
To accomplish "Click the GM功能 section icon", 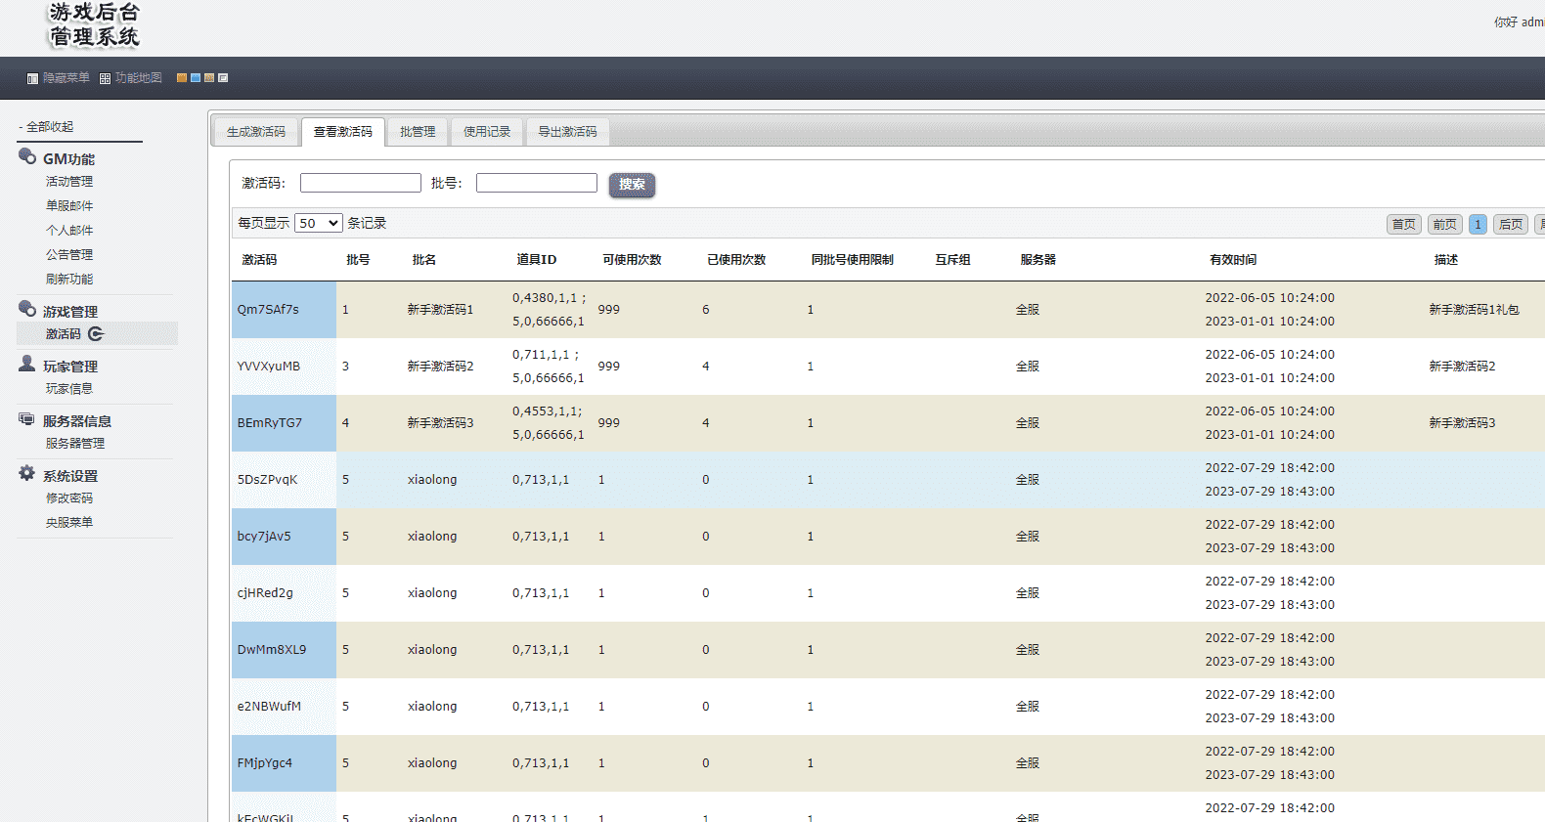I will [x=27, y=156].
